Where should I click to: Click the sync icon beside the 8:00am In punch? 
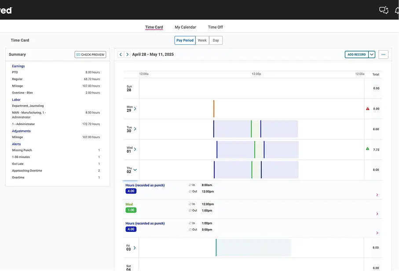189,185
